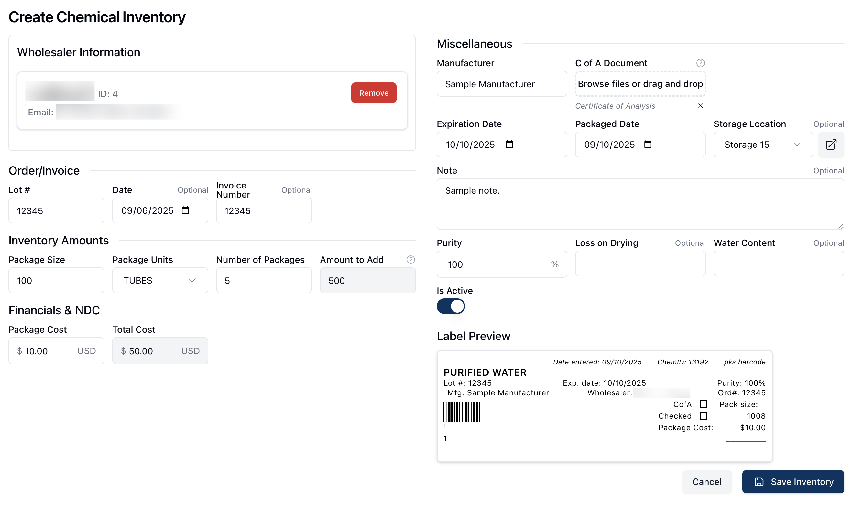
Task: Click the Amount to Add help icon
Action: click(x=410, y=260)
